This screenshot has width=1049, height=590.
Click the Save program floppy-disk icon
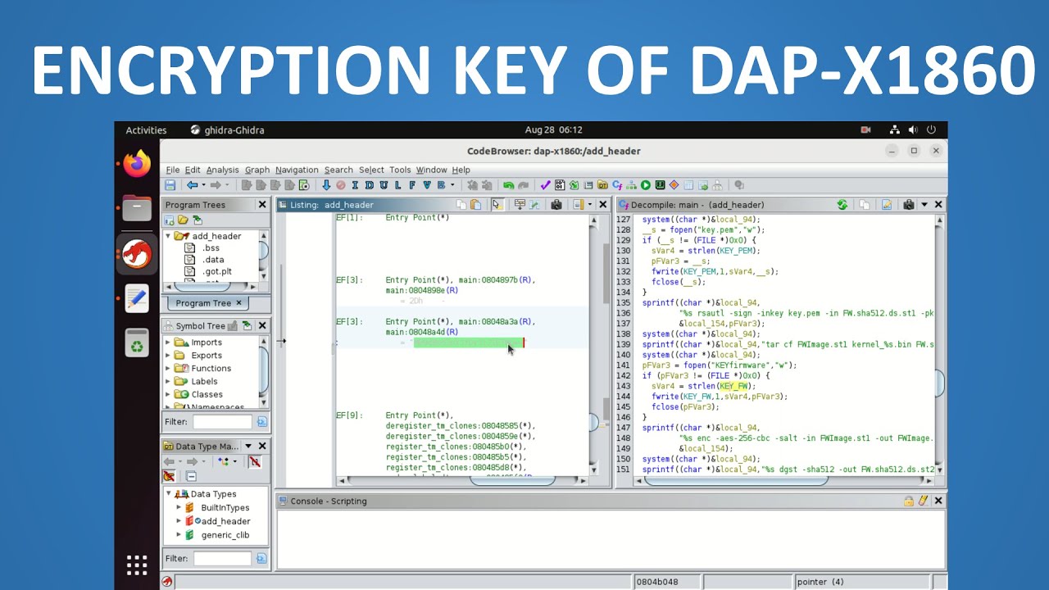tap(170, 185)
